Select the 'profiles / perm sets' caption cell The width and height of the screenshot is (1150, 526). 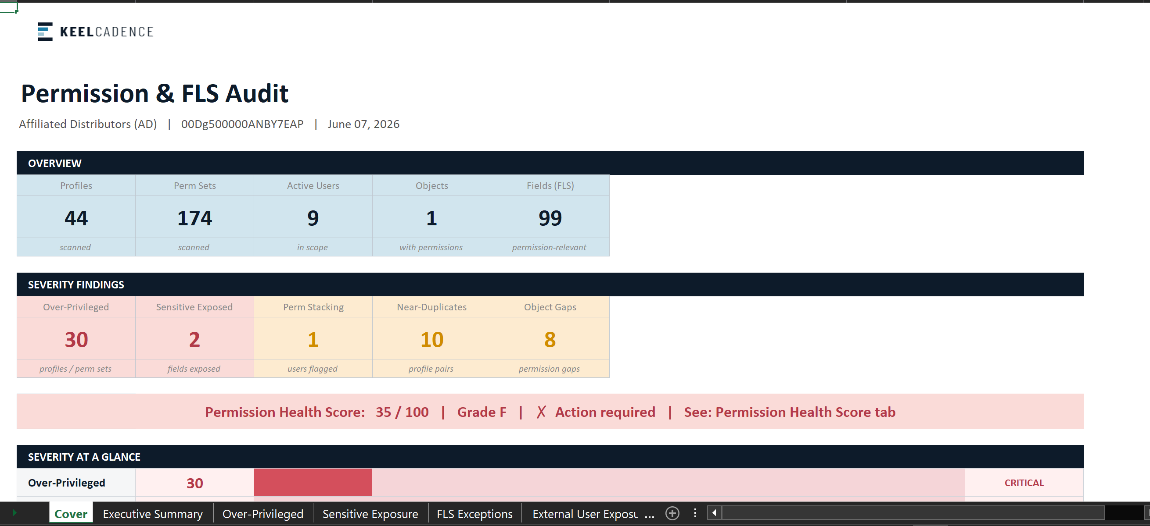[x=76, y=369]
